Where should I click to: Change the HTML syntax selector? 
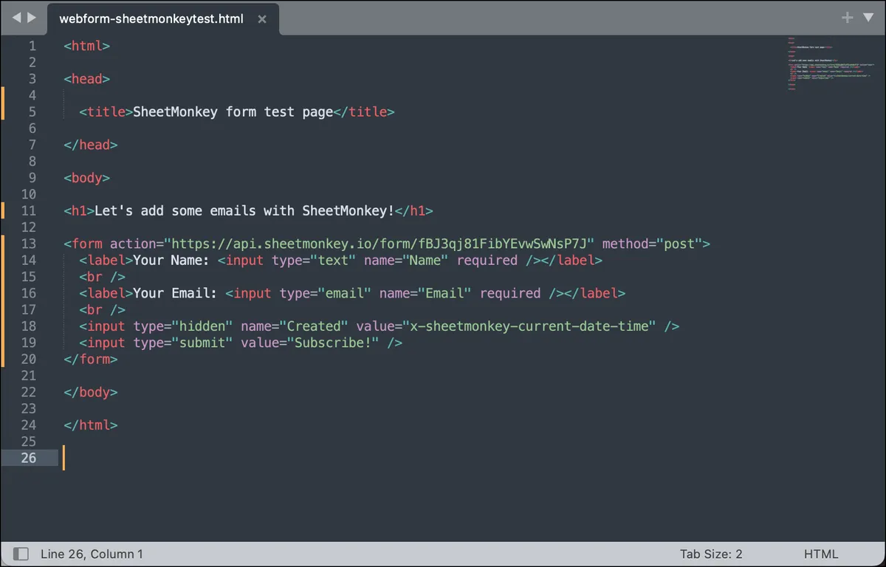click(821, 554)
